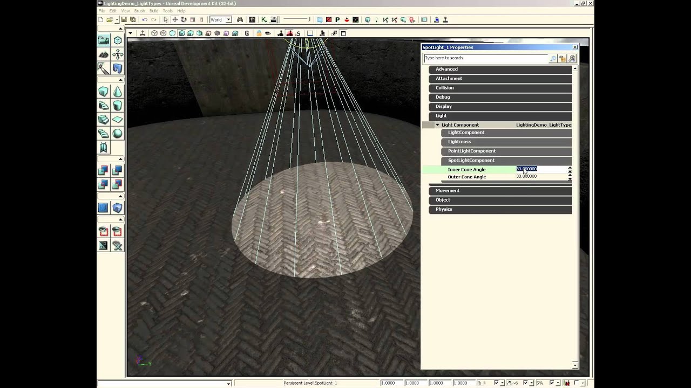Toggle the viewport lock icon
The width and height of the screenshot is (691, 388).
point(259,33)
